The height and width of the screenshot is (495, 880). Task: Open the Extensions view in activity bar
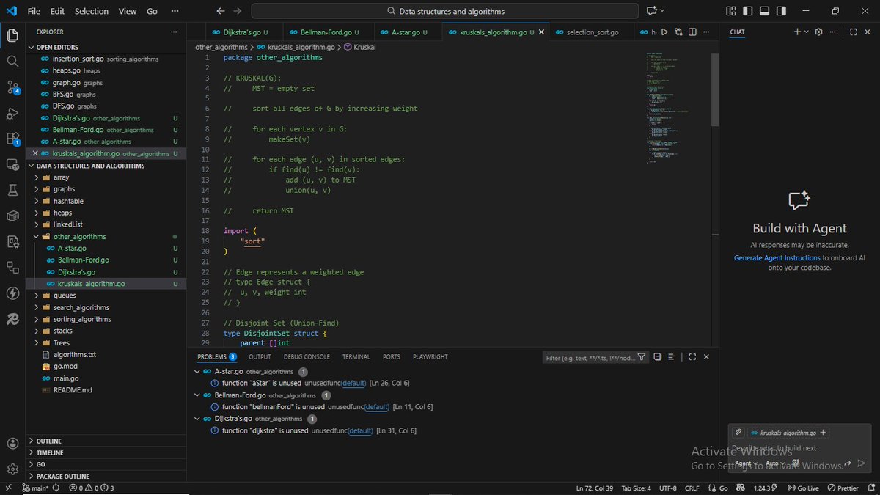click(12, 139)
